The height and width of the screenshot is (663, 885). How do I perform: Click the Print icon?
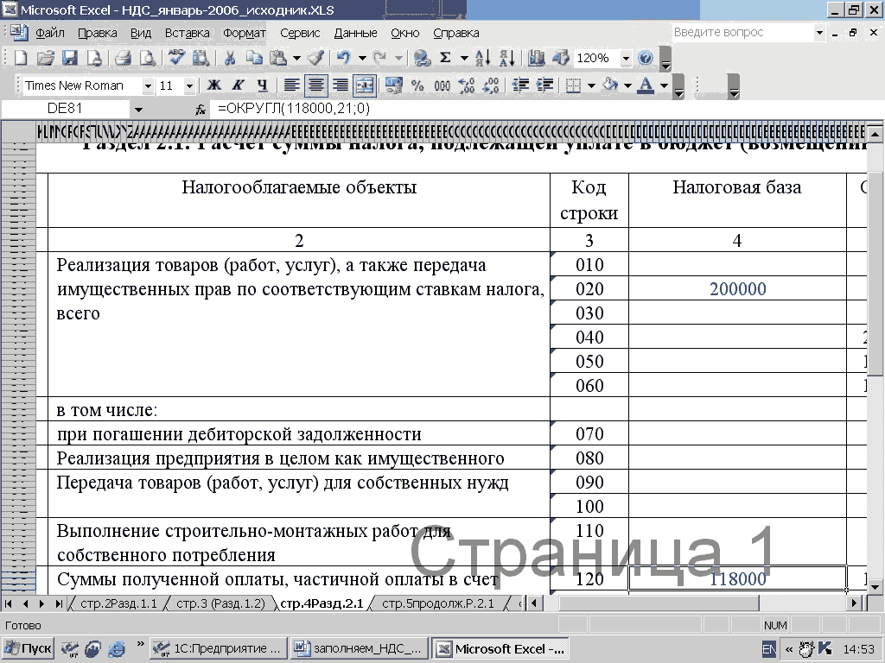click(123, 58)
